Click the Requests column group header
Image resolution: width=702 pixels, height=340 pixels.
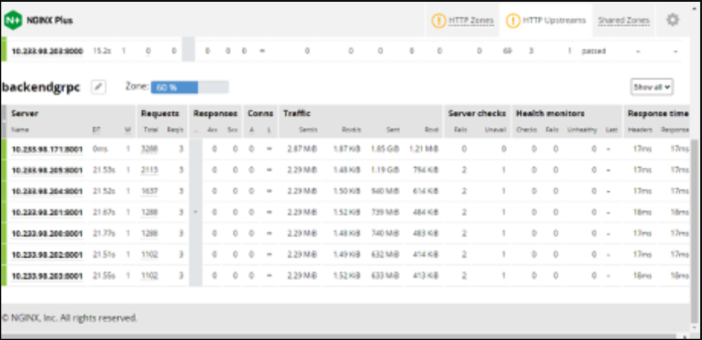point(160,113)
